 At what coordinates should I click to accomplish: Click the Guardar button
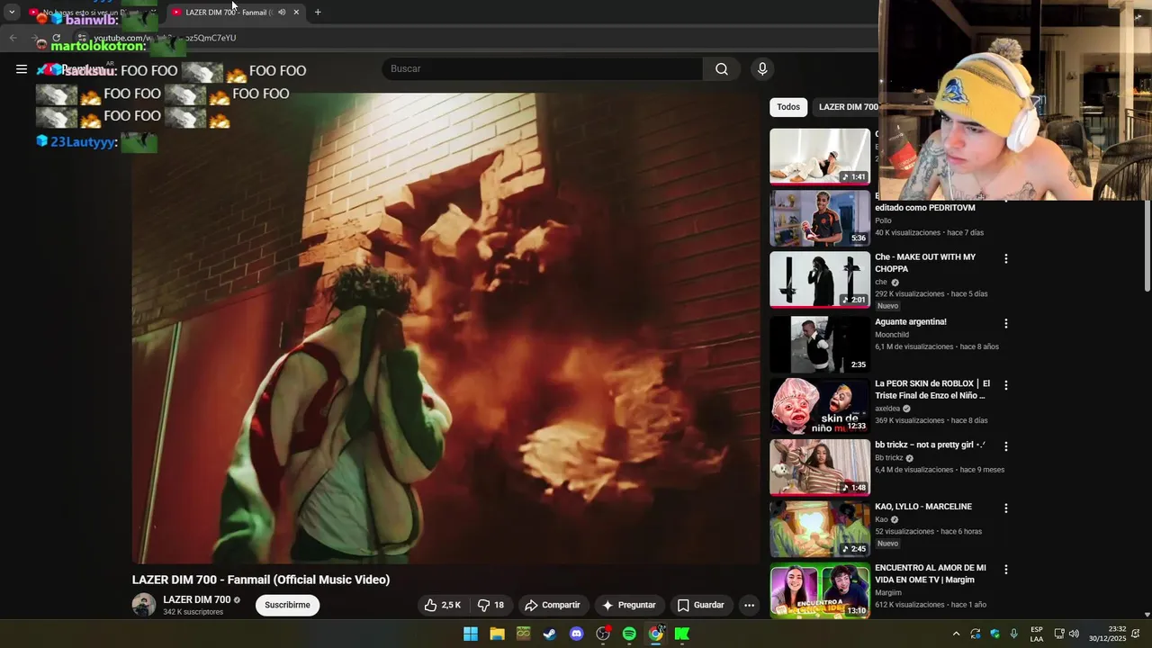click(x=700, y=605)
